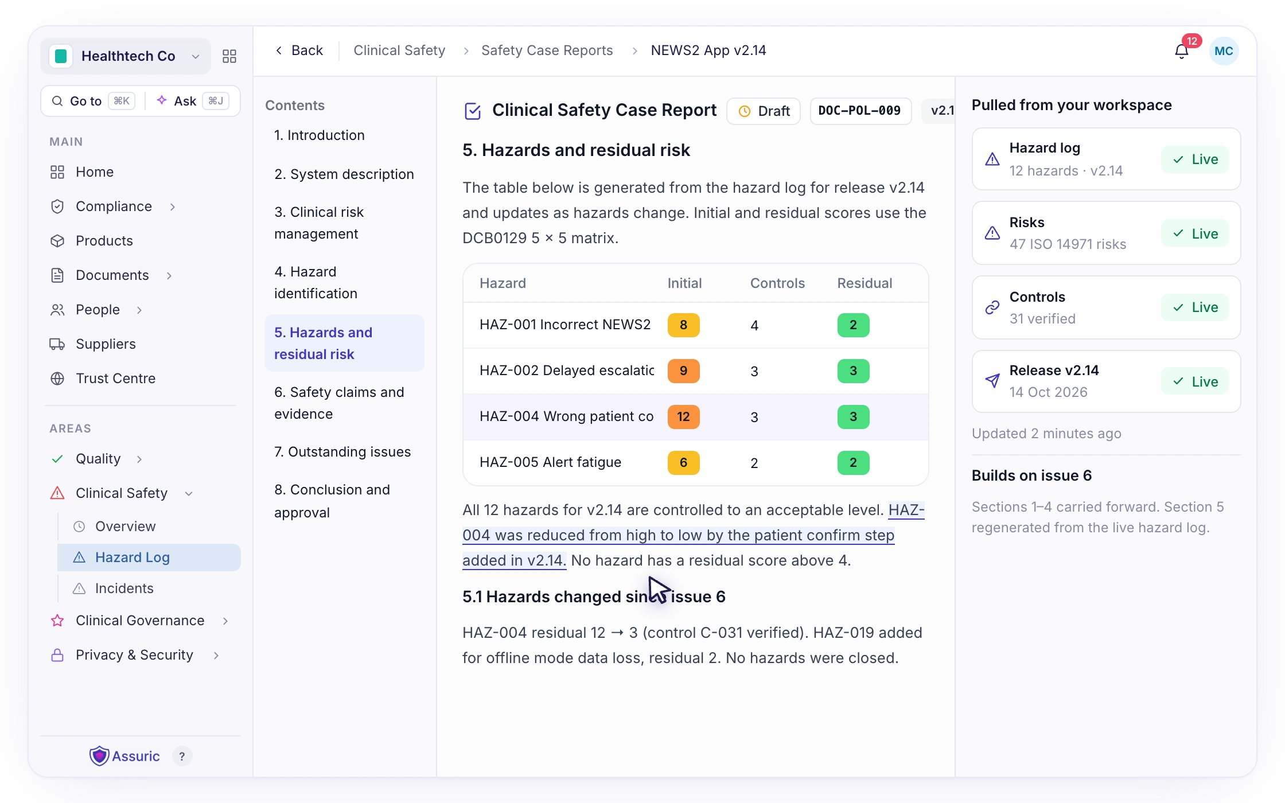Click the Back button

click(299, 50)
